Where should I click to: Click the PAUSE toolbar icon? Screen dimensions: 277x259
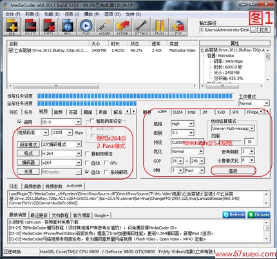[160, 27]
